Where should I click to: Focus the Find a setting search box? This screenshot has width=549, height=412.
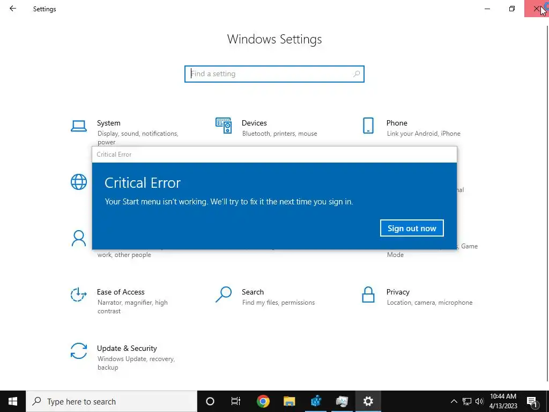point(274,74)
